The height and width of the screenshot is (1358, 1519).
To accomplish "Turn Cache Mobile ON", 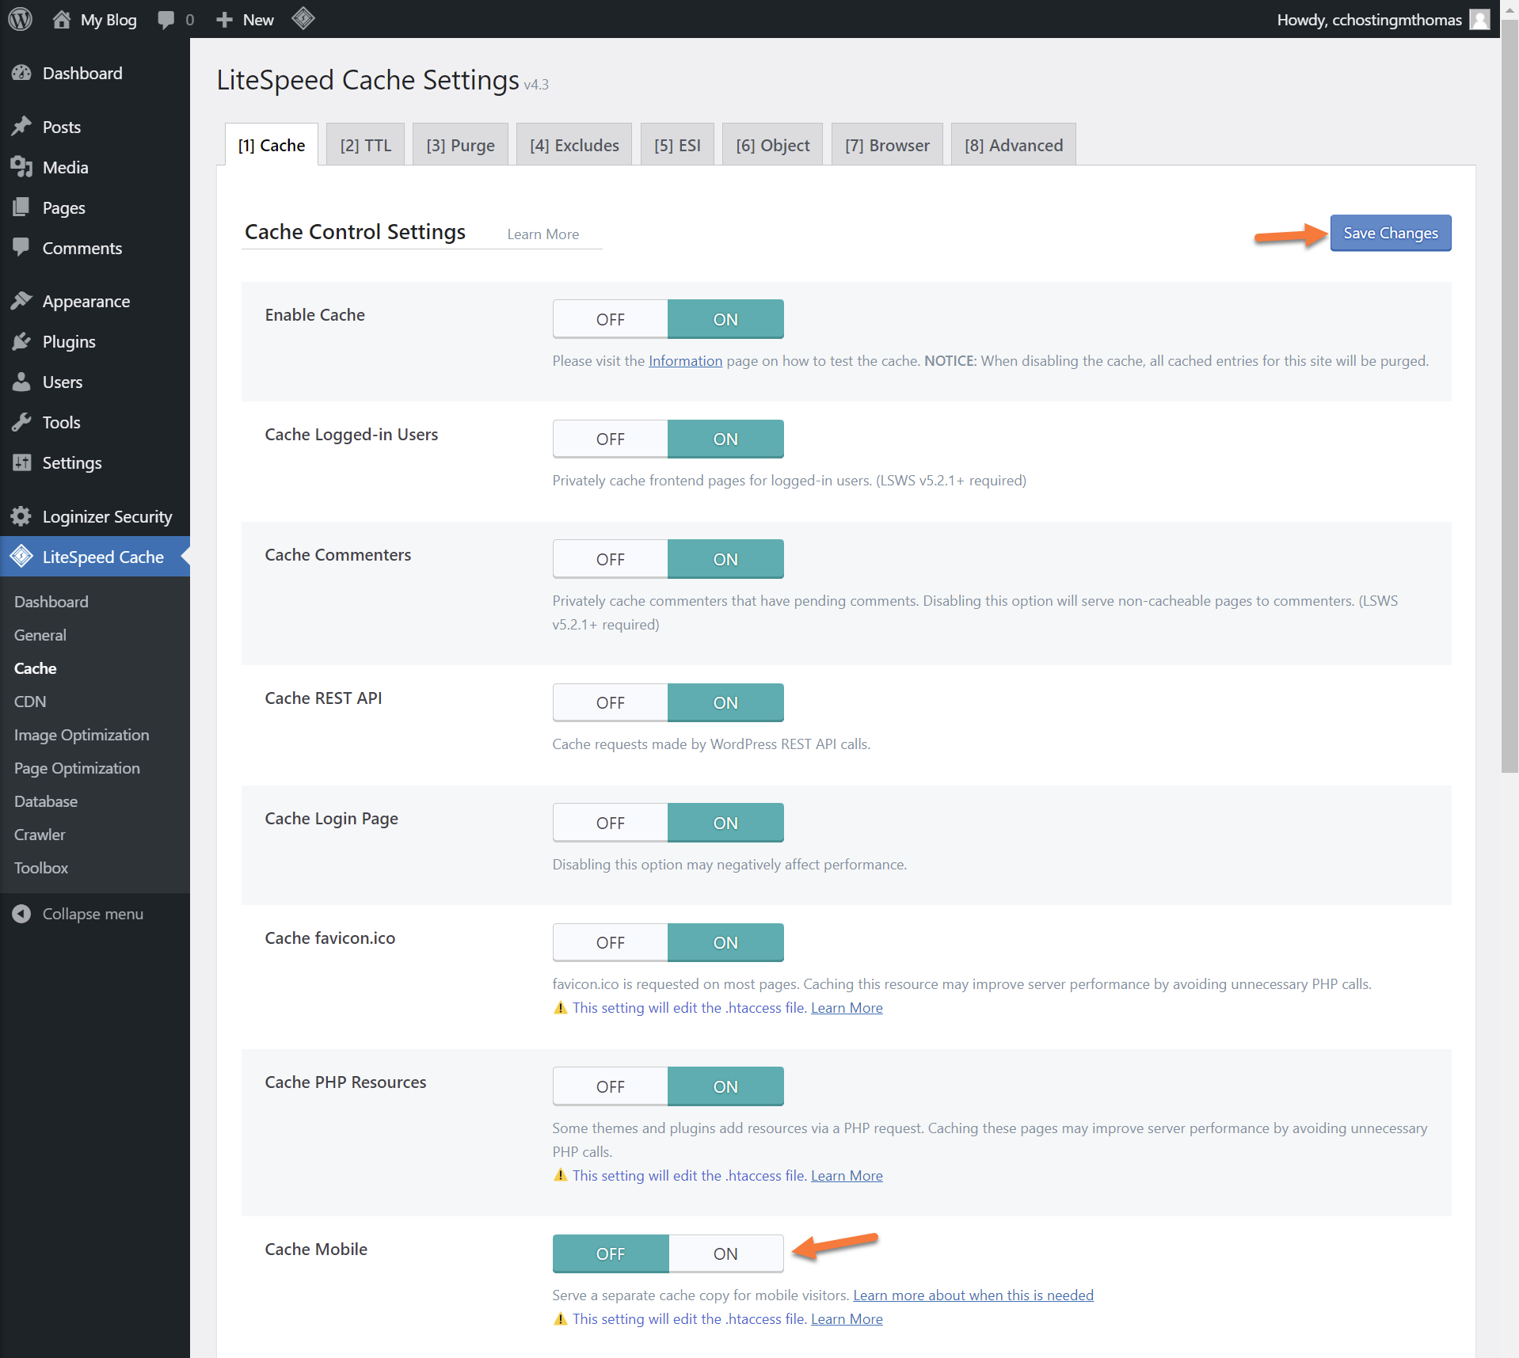I will point(725,1253).
